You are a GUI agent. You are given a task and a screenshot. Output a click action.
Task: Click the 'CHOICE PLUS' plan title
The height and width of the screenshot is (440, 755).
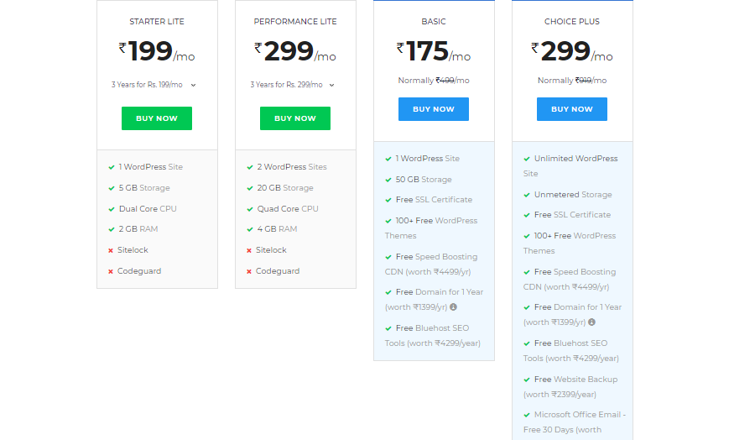tap(572, 22)
